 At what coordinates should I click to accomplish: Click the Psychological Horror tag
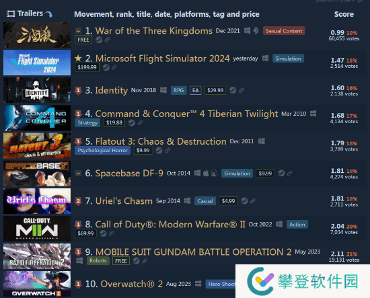[x=103, y=150]
